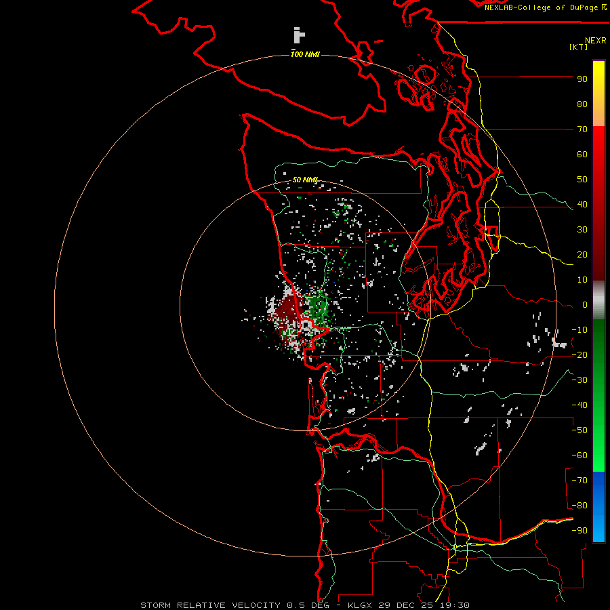Click the -60 value on the velocity scale
This screenshot has height=610, width=610.
(579, 455)
